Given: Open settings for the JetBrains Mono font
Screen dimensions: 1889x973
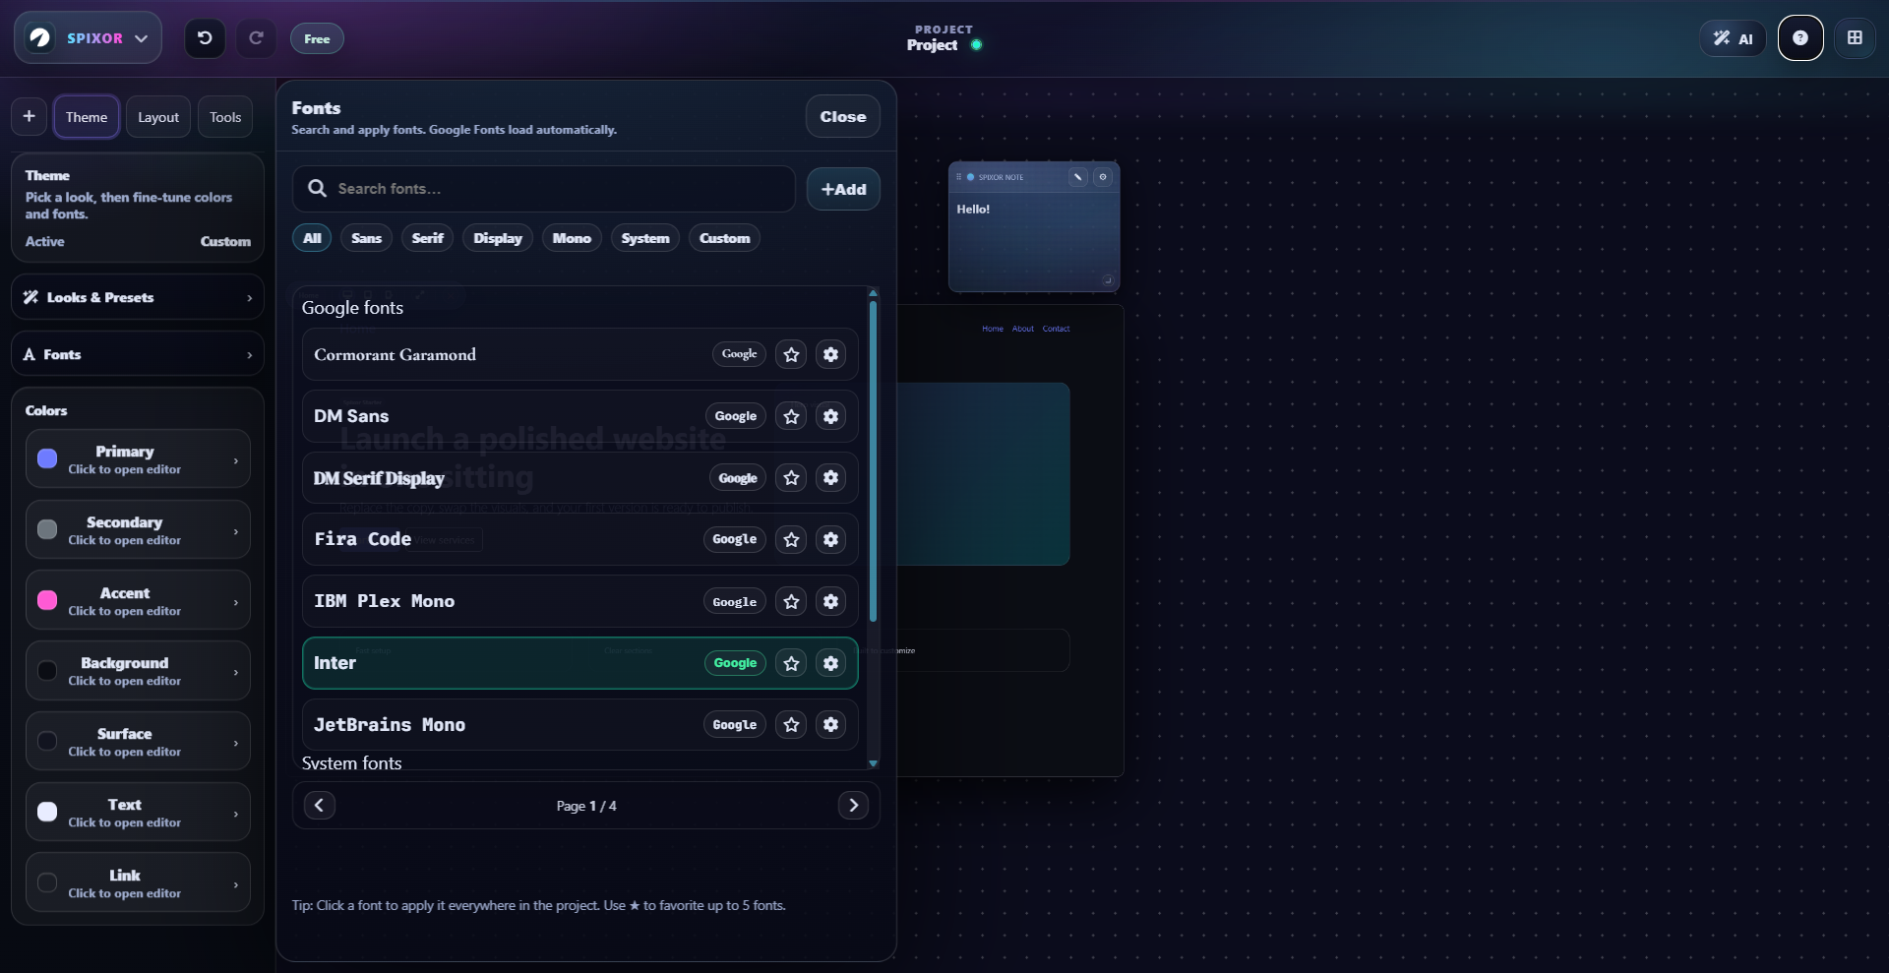Looking at the screenshot, I should [x=829, y=725].
